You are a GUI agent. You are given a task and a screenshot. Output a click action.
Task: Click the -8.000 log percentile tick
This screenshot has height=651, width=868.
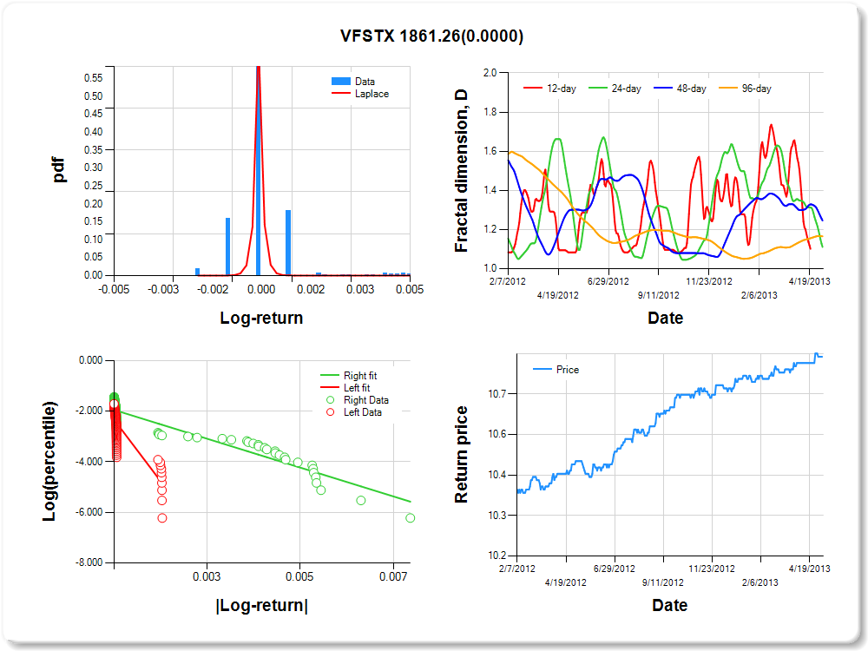coord(89,562)
